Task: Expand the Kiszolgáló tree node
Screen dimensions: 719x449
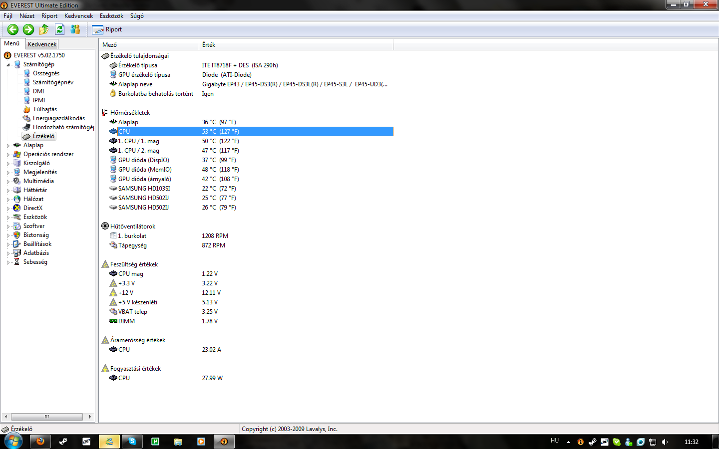Action: (8, 164)
